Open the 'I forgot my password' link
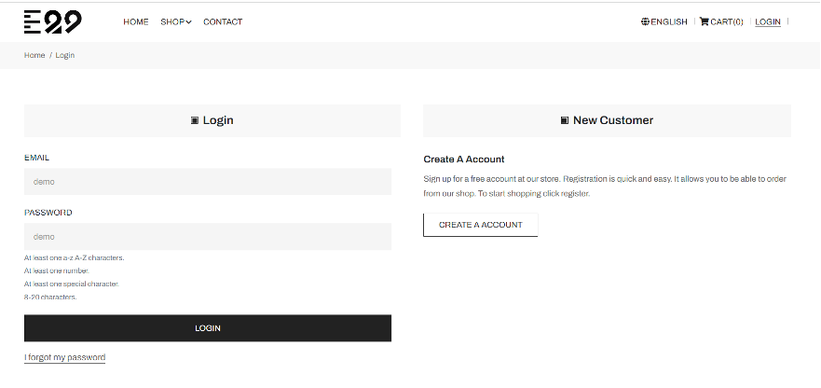Image resolution: width=821 pixels, height=388 pixels. (x=64, y=357)
